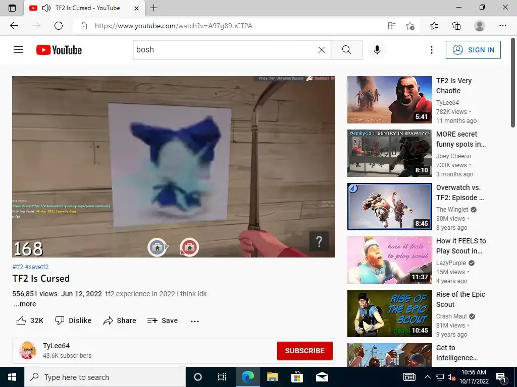
Task: Open more actions ellipsis below video
Action: 195,321
